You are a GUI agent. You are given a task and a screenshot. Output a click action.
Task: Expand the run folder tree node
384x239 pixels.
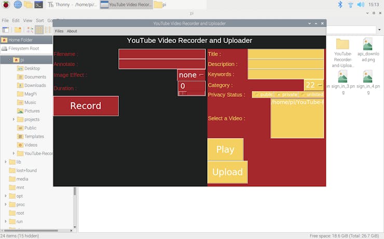click(5, 221)
